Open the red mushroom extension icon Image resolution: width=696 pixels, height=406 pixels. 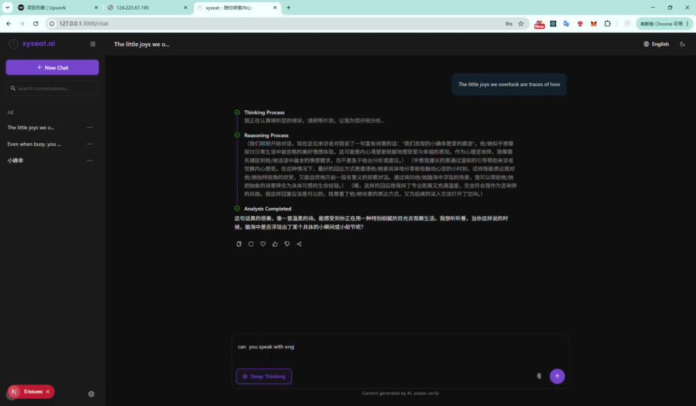(x=580, y=24)
